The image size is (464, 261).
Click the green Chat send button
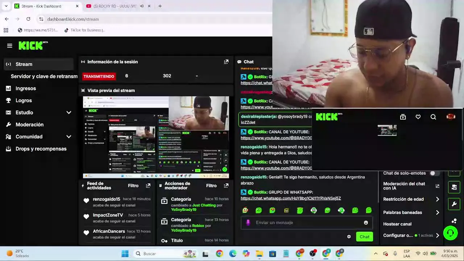point(364,237)
